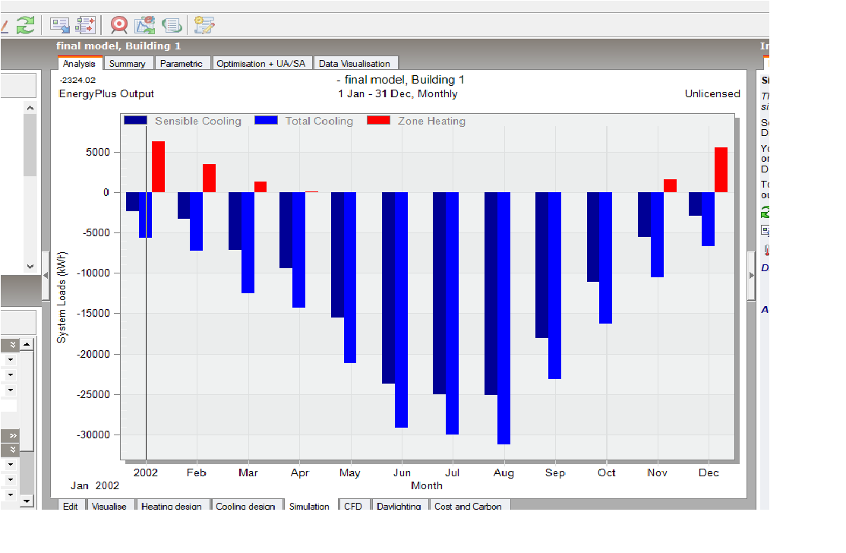Click the Simulation tab
Image resolution: width=846 pixels, height=553 pixels.
point(309,505)
